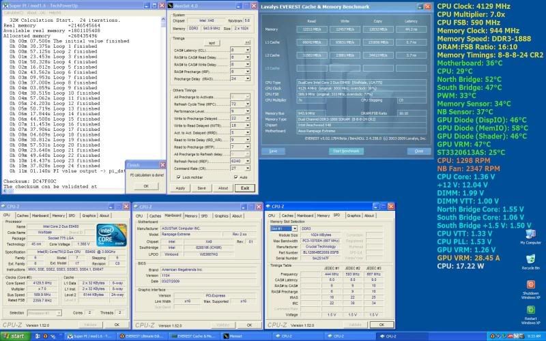The image size is (546, 341).
Task: Switch to MemSet from the taskbar
Action: point(245,336)
